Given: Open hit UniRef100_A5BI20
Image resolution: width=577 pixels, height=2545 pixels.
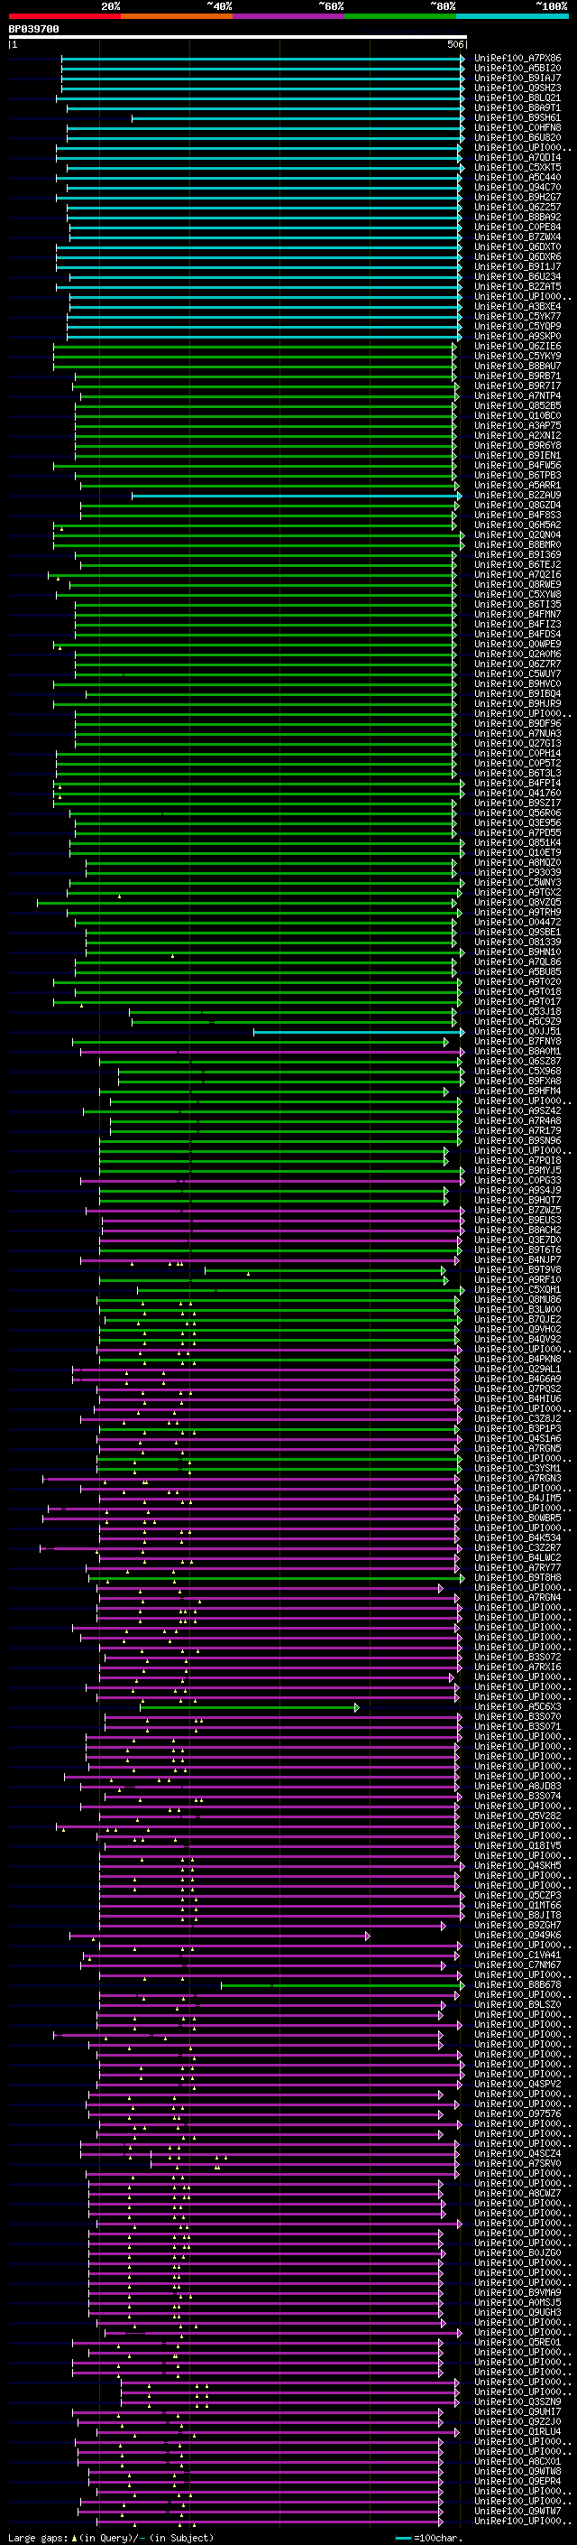Looking at the screenshot, I should 517,69.
